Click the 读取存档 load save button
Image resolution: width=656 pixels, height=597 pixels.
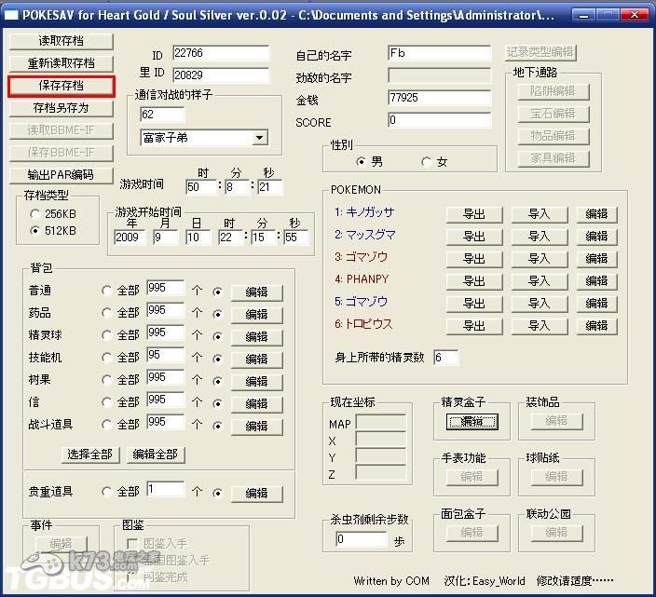tap(61, 41)
